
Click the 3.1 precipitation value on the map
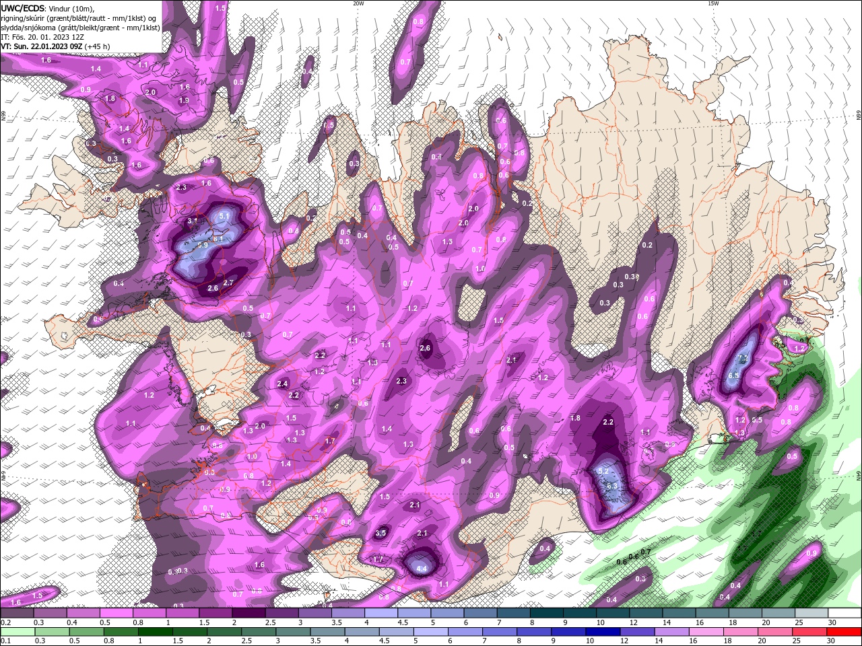tap(192, 221)
